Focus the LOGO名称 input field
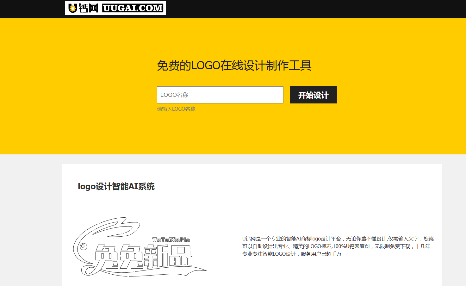 (x=220, y=95)
